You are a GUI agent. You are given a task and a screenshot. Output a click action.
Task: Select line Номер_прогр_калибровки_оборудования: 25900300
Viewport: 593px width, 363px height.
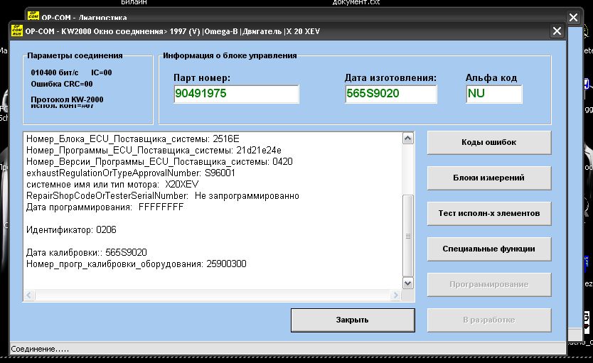click(x=136, y=264)
